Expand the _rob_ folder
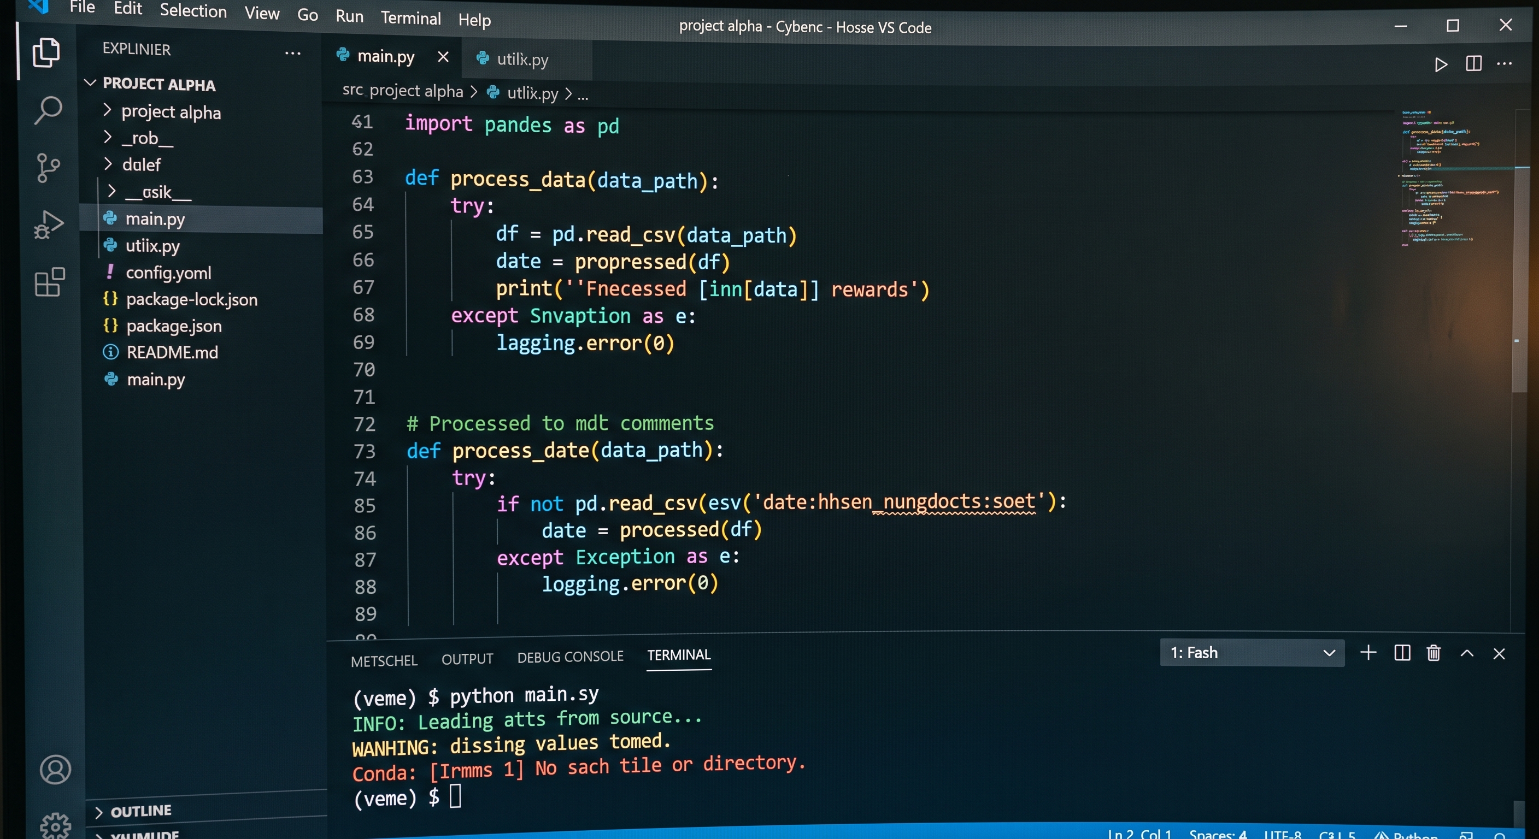 coord(148,139)
